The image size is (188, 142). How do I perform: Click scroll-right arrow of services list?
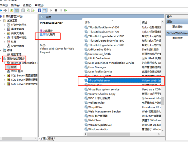click(x=159, y=134)
